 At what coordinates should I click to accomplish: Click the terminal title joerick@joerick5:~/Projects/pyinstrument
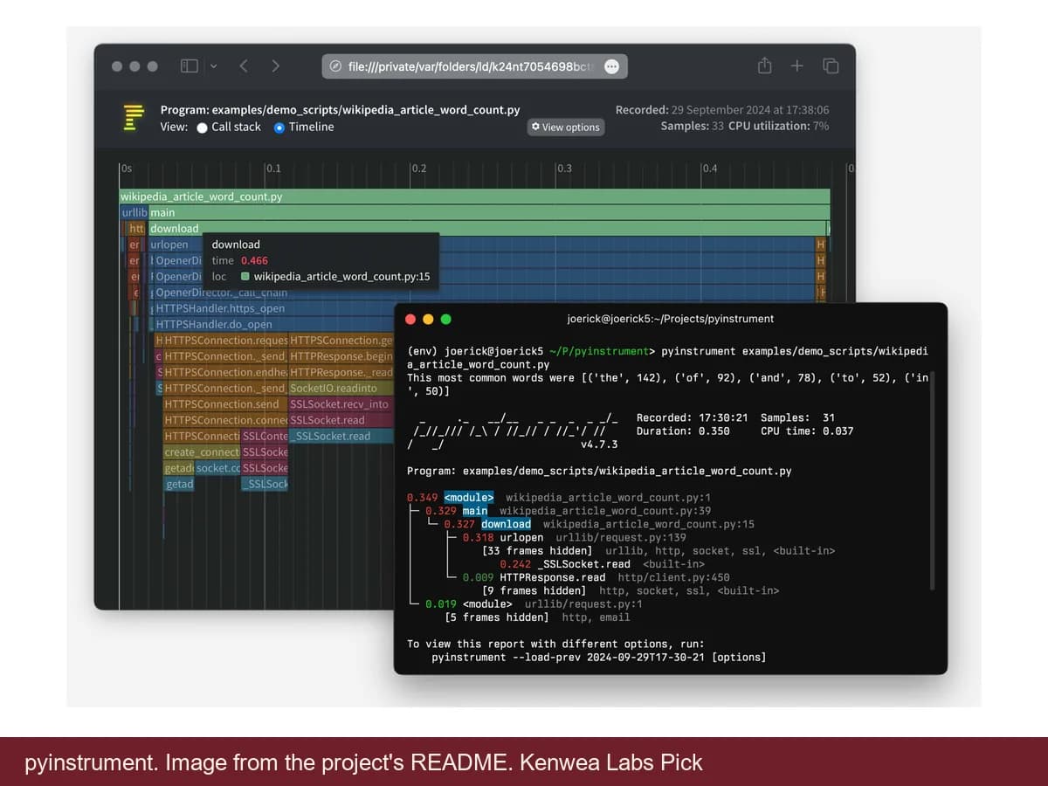coord(671,320)
